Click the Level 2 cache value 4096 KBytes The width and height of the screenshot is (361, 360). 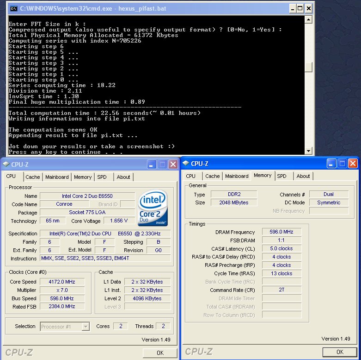tap(147, 298)
